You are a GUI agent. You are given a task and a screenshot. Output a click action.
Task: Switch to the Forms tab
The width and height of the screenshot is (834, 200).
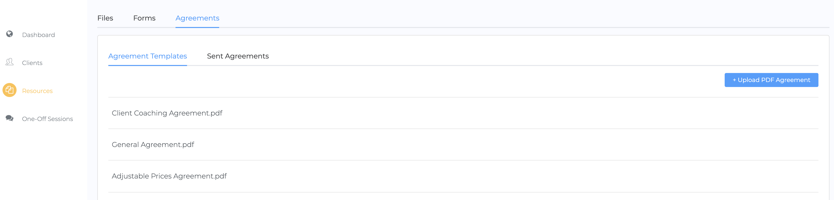pyautogui.click(x=144, y=18)
